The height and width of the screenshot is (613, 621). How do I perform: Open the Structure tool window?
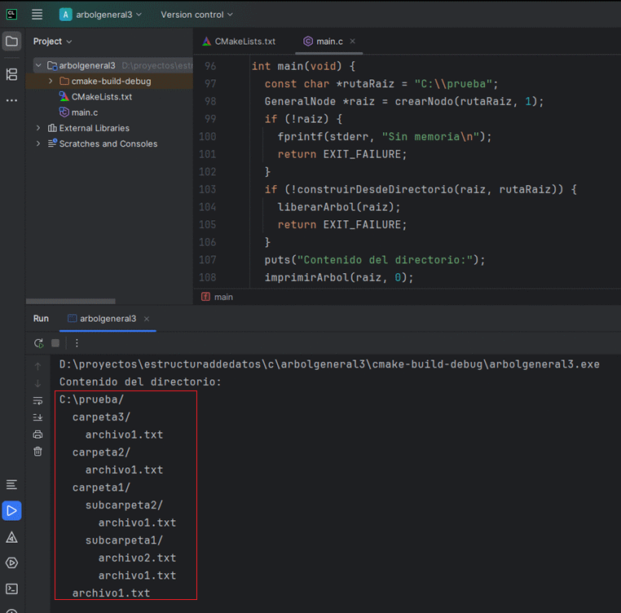click(x=11, y=74)
